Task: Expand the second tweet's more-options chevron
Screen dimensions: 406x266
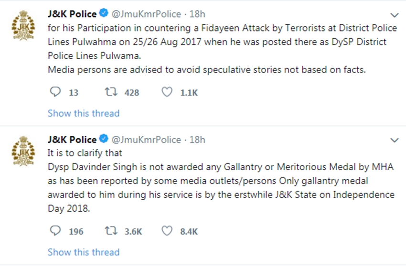Action: [x=395, y=140]
